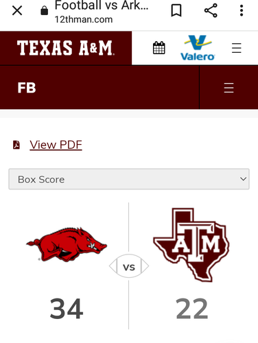Tap the Arkansas Razorbacks logo
This screenshot has width=258, height=343.
(x=67, y=244)
